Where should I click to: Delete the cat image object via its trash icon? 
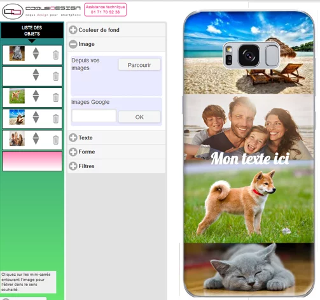pos(56,55)
